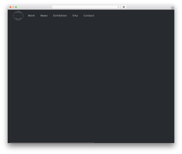182x154 pixels.
Task: Click the circular site logo
Action: [18, 16]
